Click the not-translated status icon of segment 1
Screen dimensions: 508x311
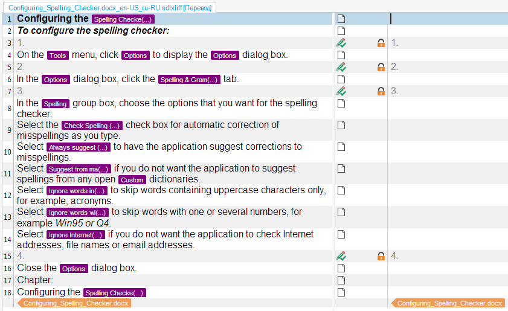341,19
